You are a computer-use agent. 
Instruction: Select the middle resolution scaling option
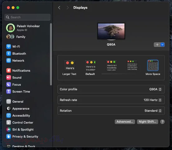tap(111, 66)
